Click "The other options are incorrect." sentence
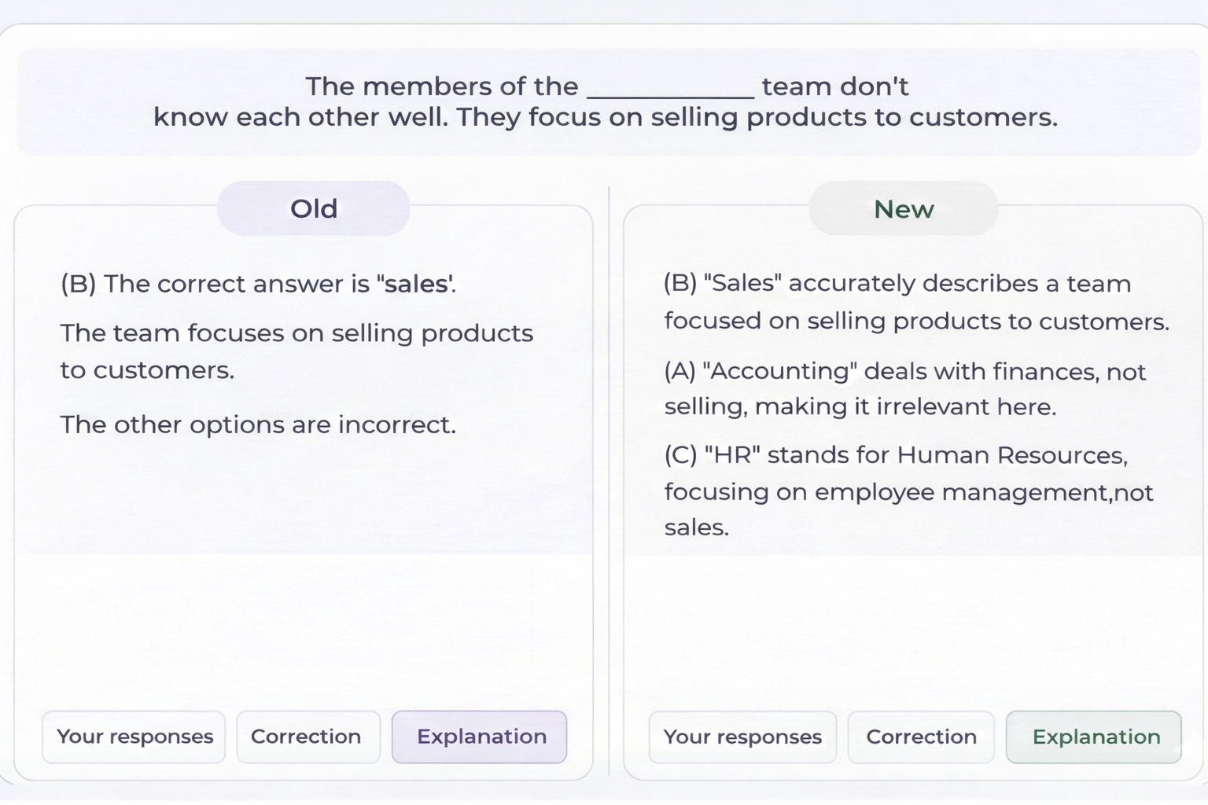Viewport: 1208px width, 805px height. pos(258,425)
